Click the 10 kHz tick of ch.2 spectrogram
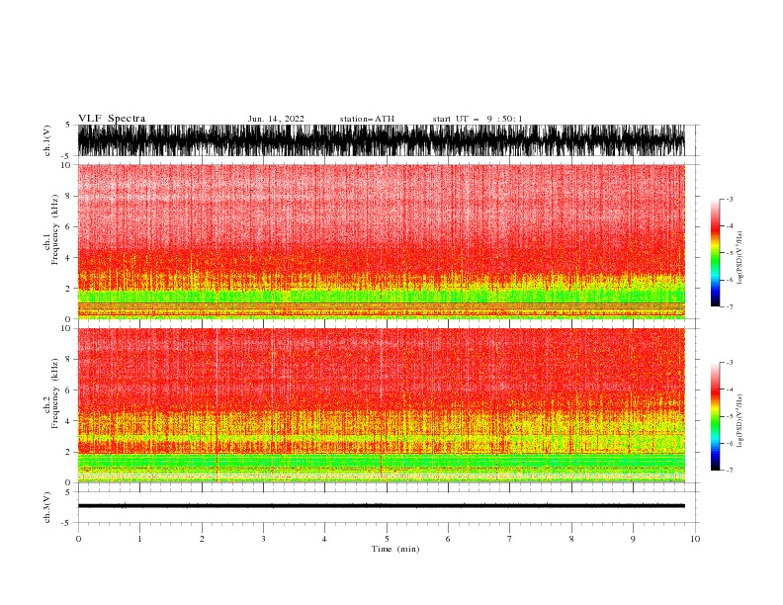Image resolution: width=783 pixels, height=605 pixels. click(x=67, y=328)
